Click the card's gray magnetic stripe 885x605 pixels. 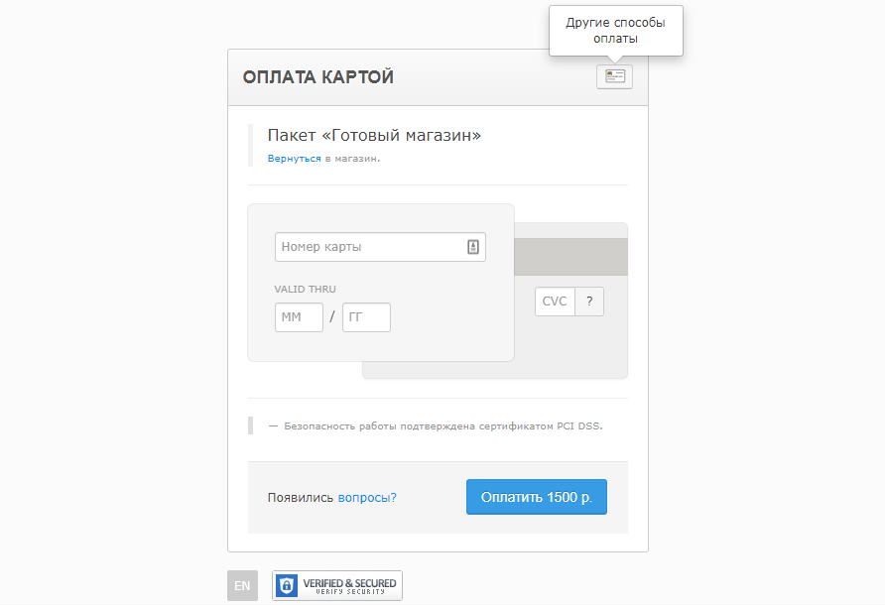point(570,257)
